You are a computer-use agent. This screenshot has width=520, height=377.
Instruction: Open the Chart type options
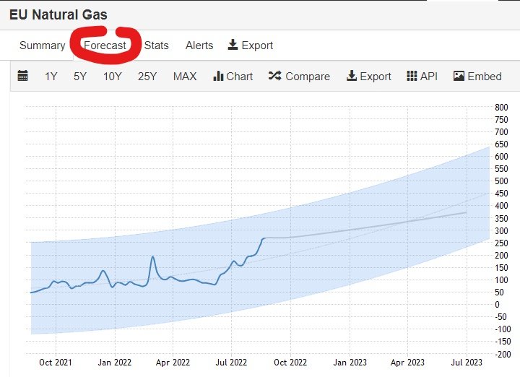240,77
